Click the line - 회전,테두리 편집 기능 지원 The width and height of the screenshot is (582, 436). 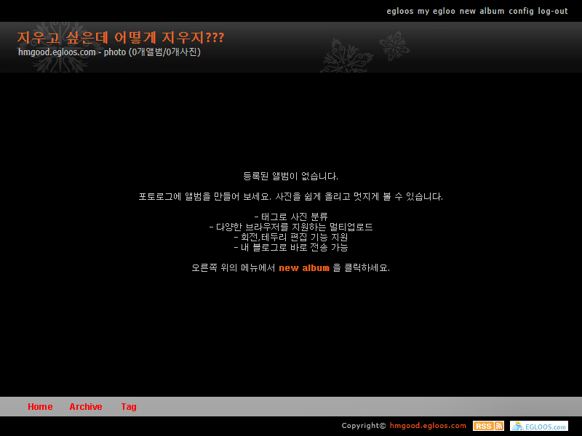[291, 237]
